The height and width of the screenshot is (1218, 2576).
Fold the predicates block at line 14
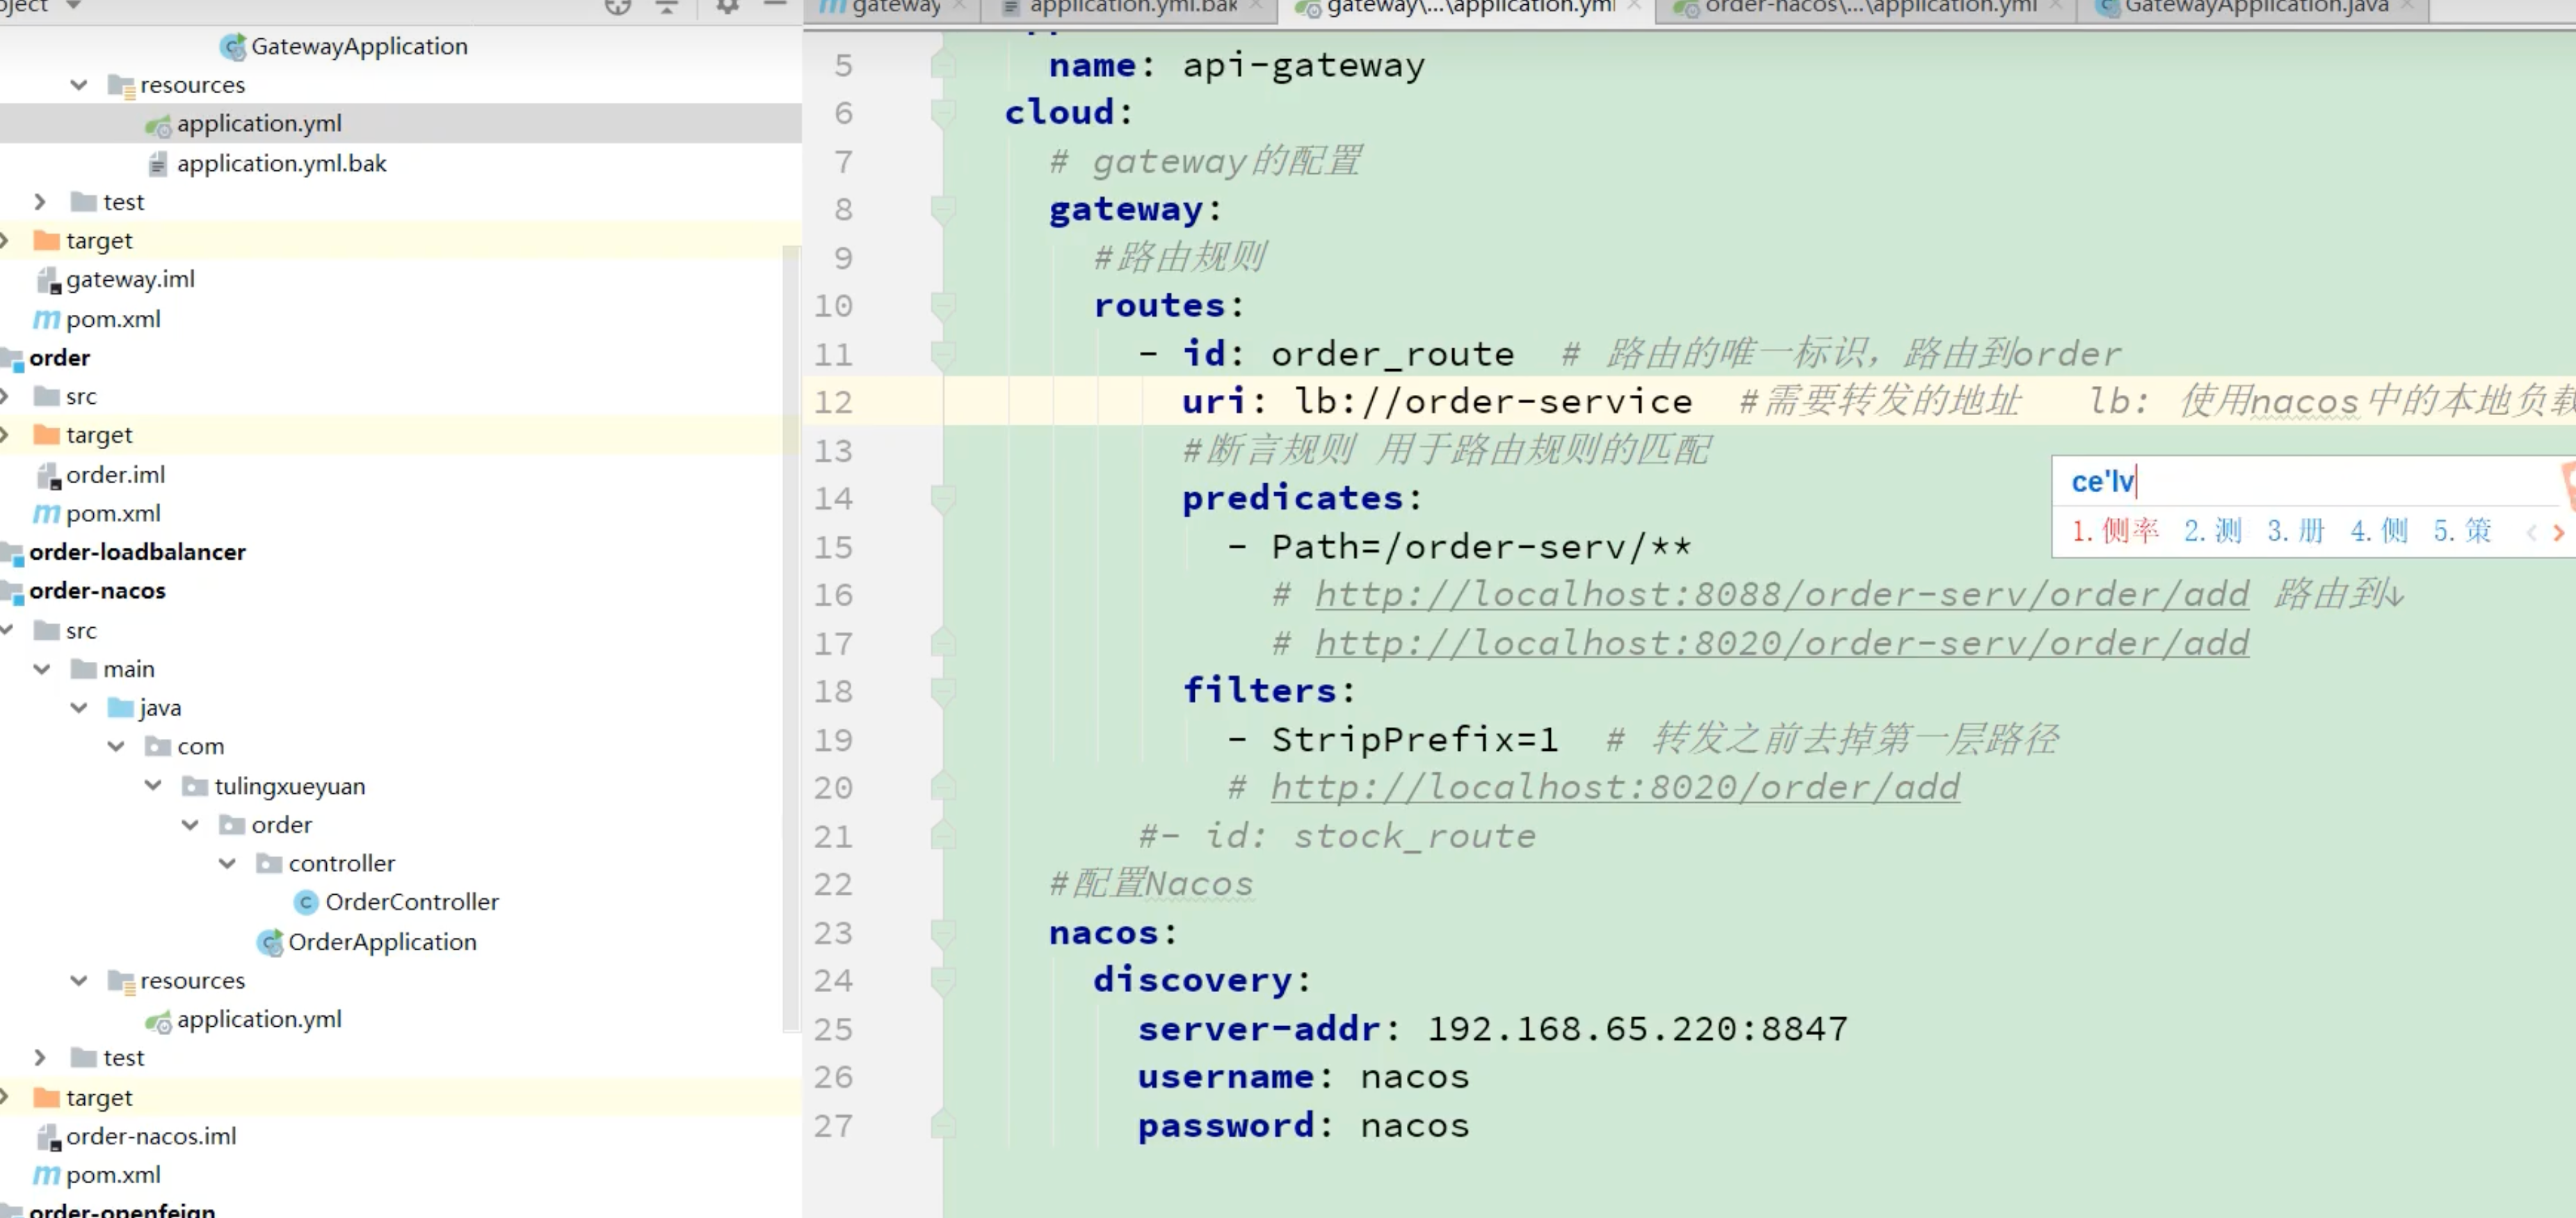tap(942, 498)
